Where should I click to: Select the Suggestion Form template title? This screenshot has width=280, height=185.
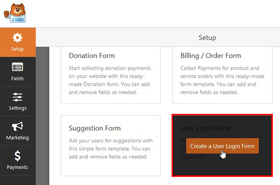pyautogui.click(x=95, y=128)
